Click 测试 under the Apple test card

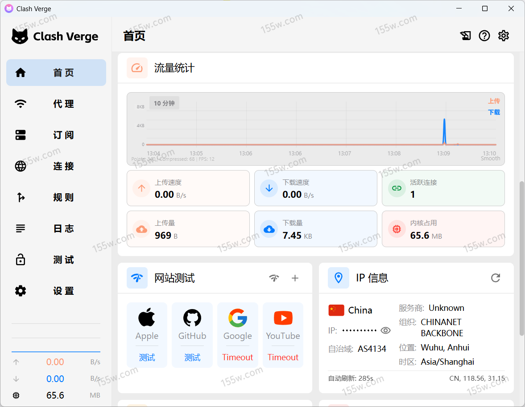[x=147, y=357]
